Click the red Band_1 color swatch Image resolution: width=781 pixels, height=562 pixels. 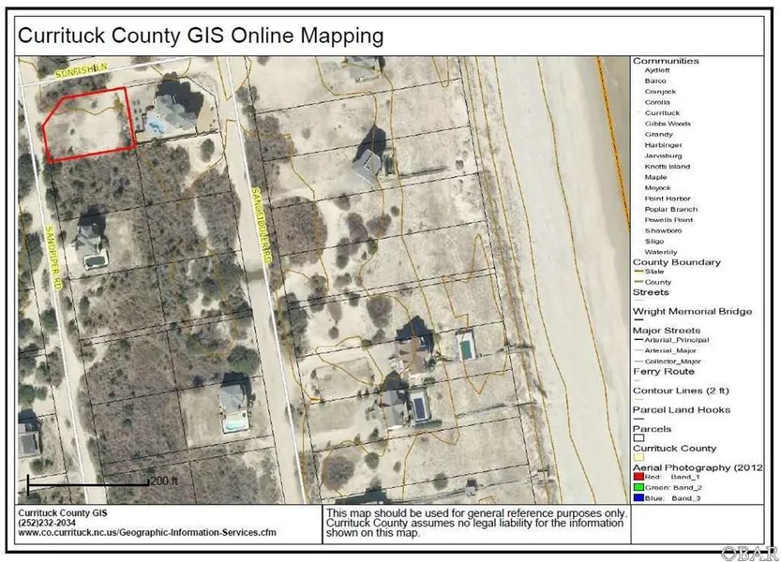[x=639, y=476]
